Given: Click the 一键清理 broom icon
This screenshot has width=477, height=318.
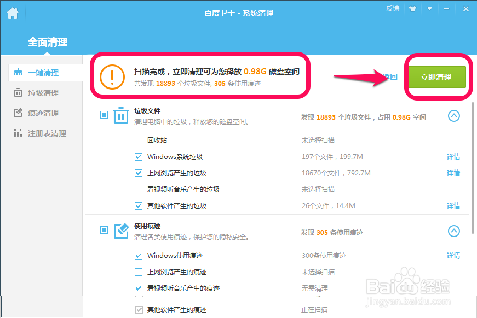Looking at the screenshot, I should (18, 72).
